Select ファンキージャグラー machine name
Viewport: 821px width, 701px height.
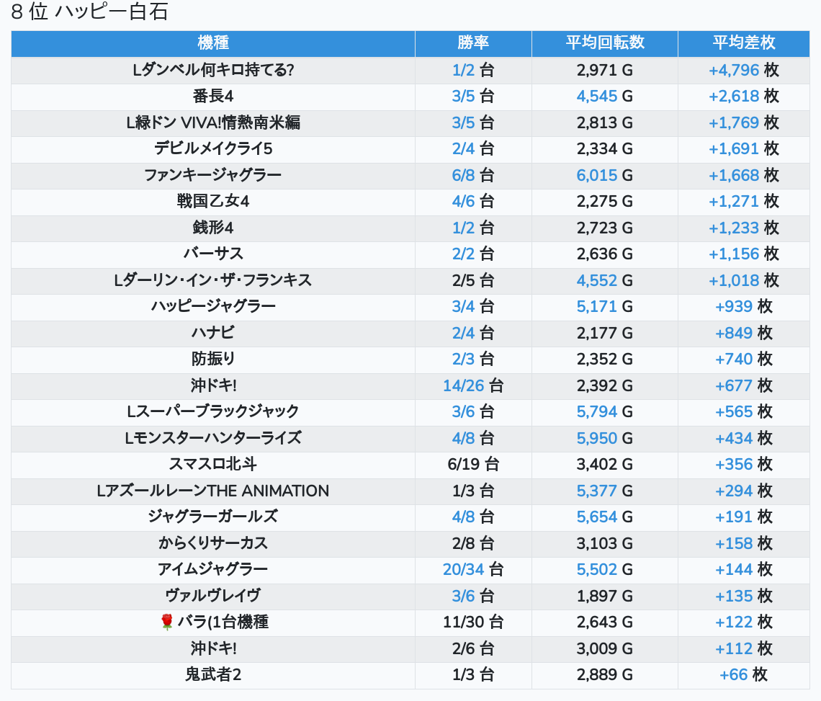213,175
